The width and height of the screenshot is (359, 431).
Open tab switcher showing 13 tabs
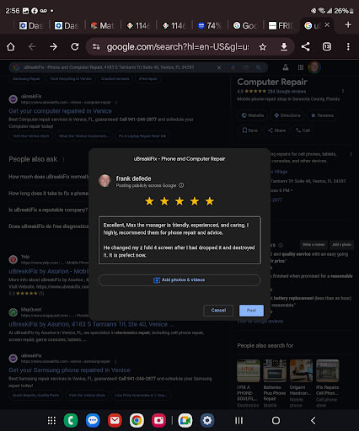pyautogui.click(x=327, y=46)
